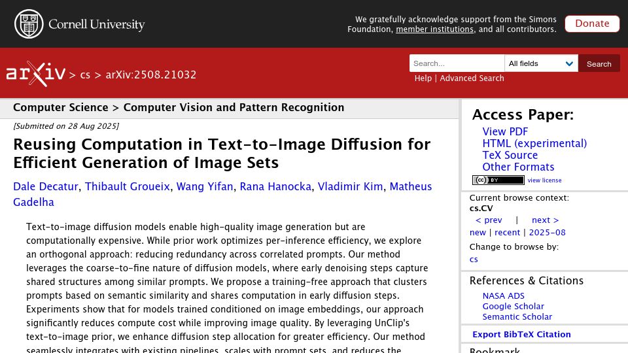Open the member institutions link
This screenshot has height=353, width=628.
click(x=434, y=29)
